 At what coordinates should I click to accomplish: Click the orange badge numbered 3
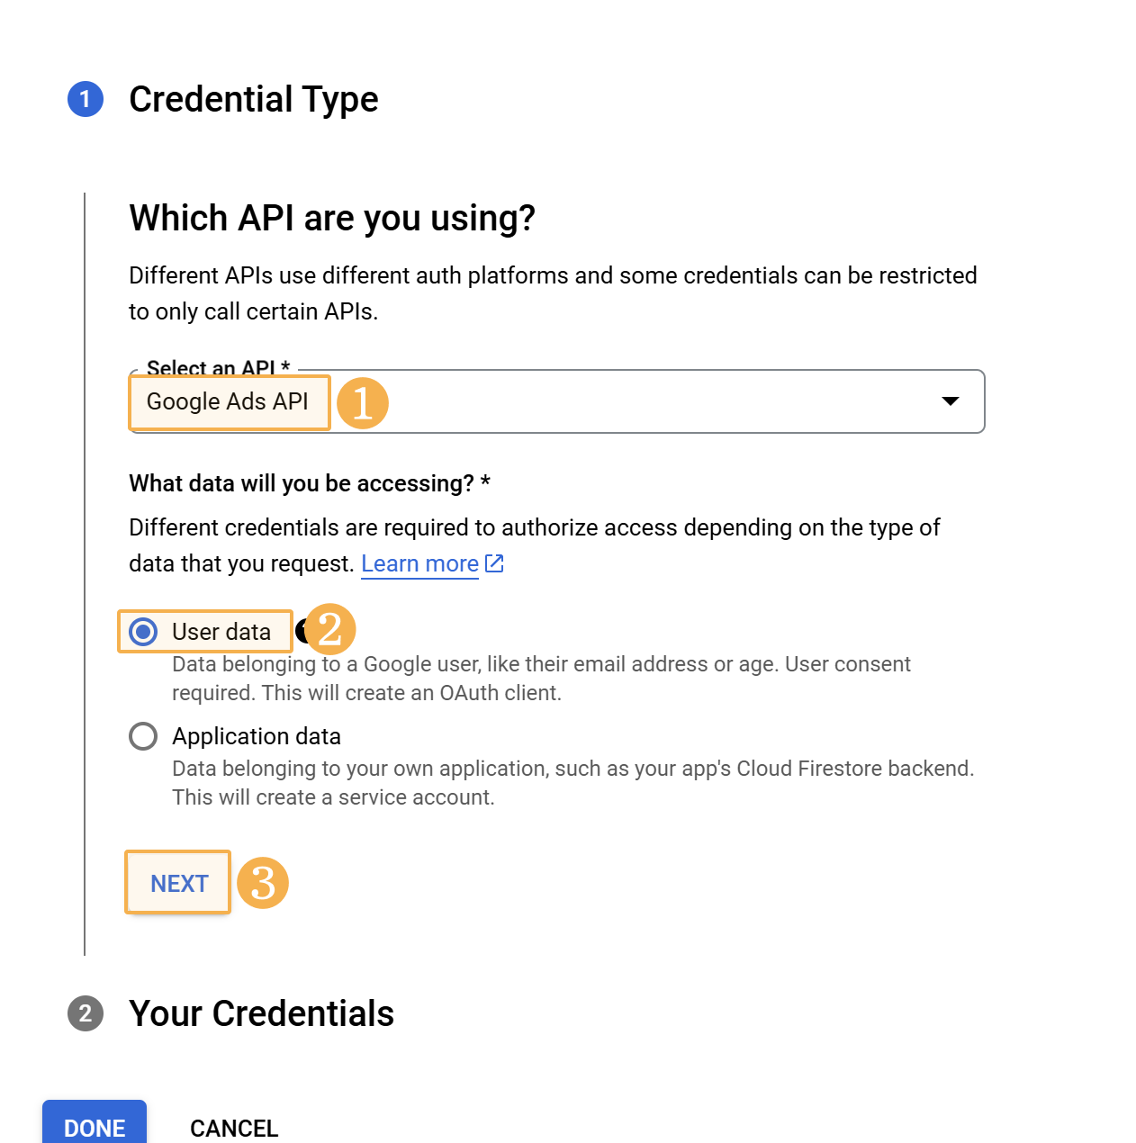coord(263,883)
